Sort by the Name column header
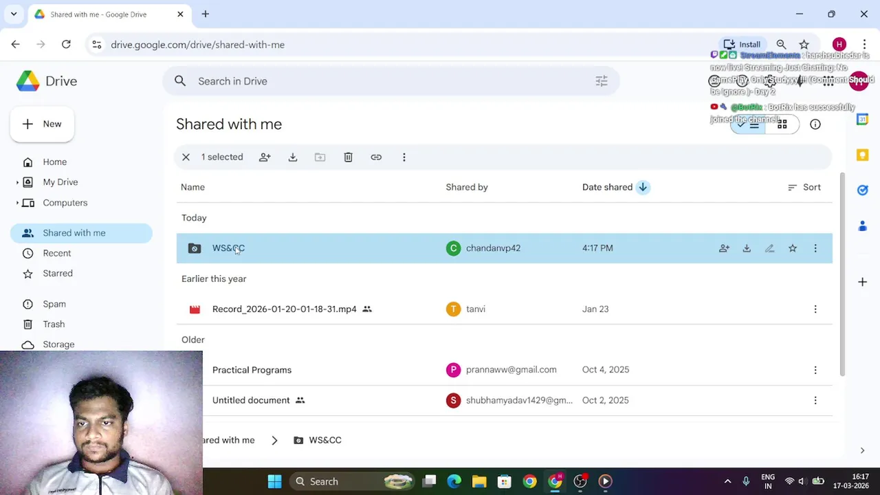 click(x=192, y=187)
